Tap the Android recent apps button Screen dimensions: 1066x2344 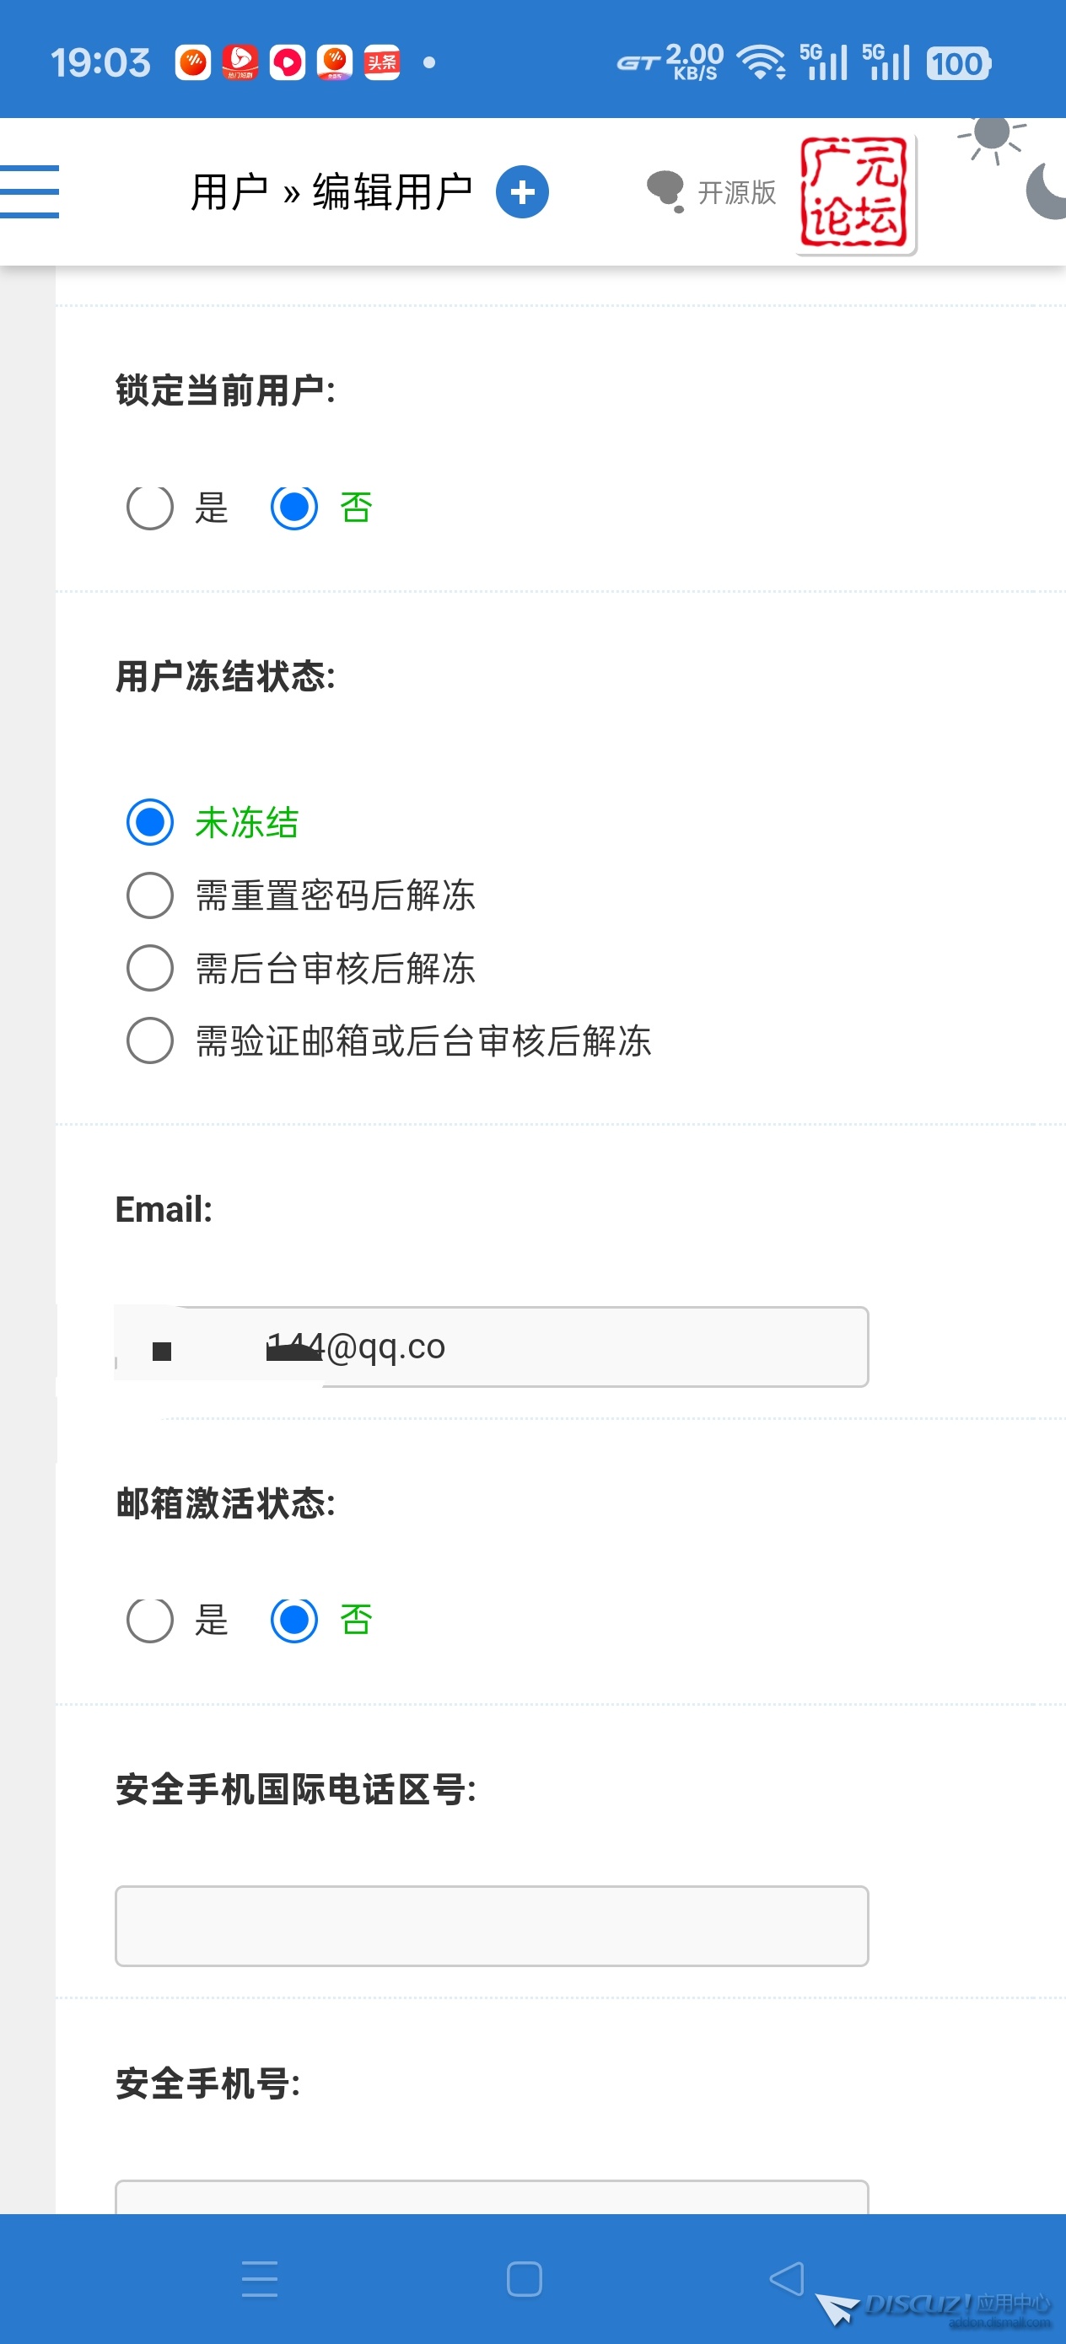pos(260,2278)
